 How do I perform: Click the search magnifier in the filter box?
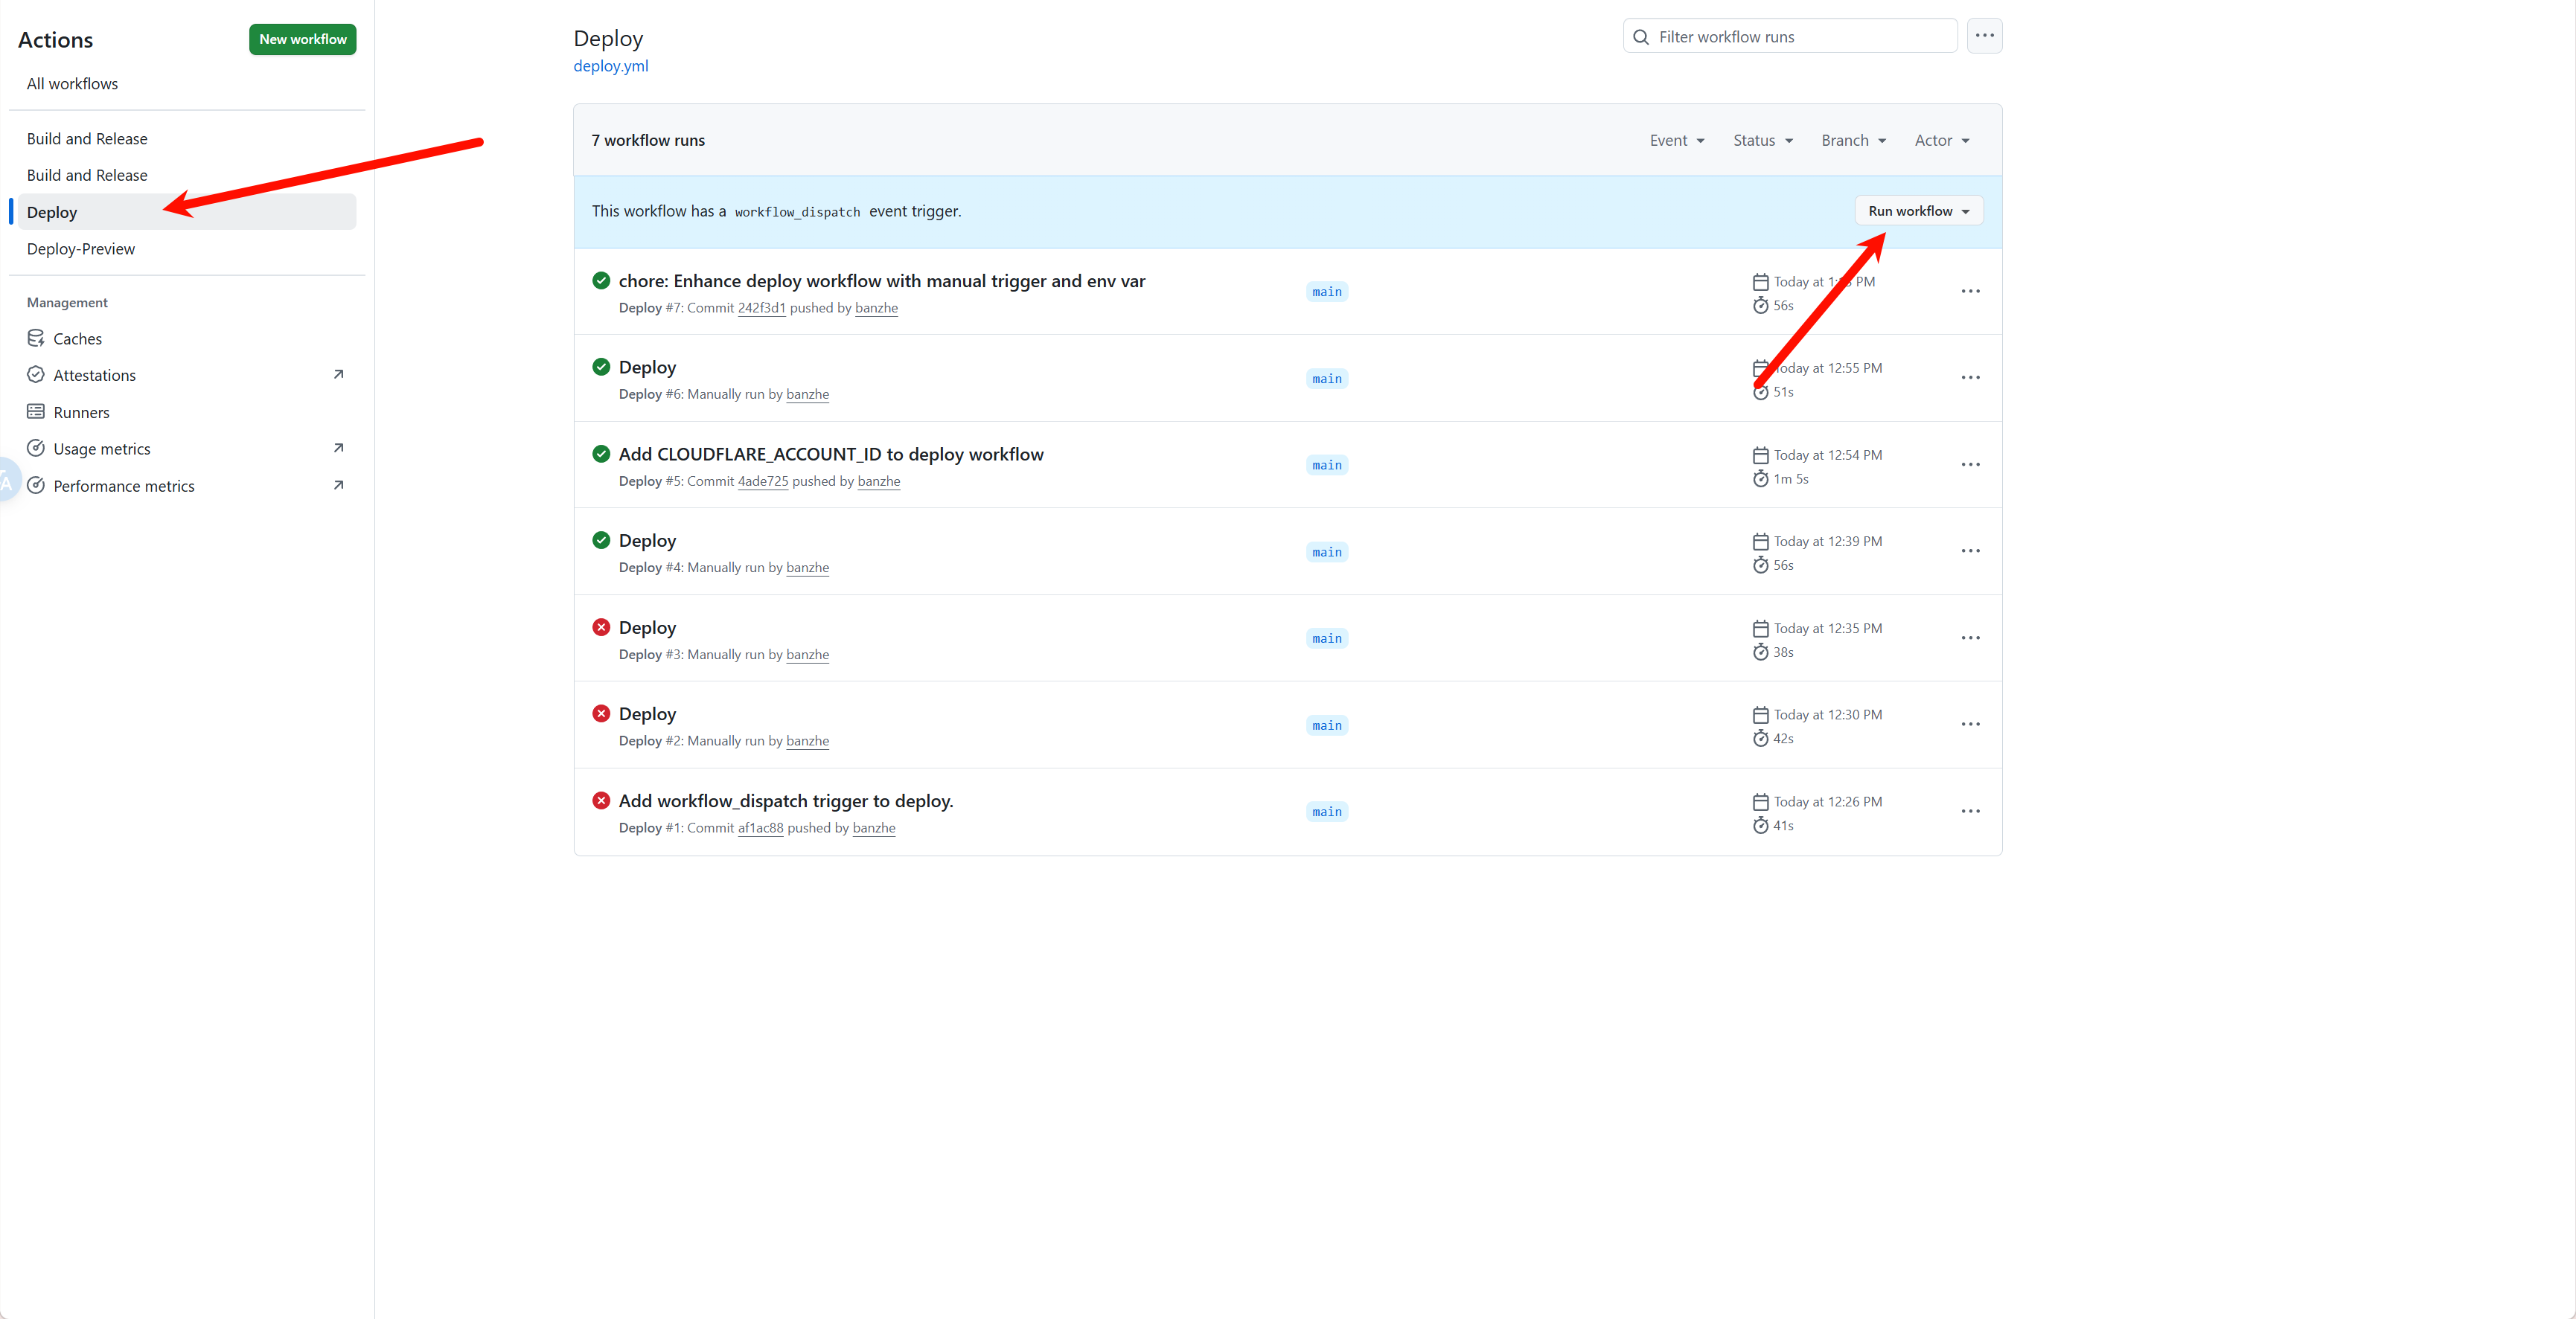[x=1641, y=36]
